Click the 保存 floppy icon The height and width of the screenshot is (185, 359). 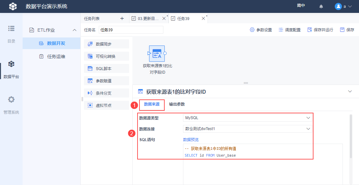(x=342, y=30)
